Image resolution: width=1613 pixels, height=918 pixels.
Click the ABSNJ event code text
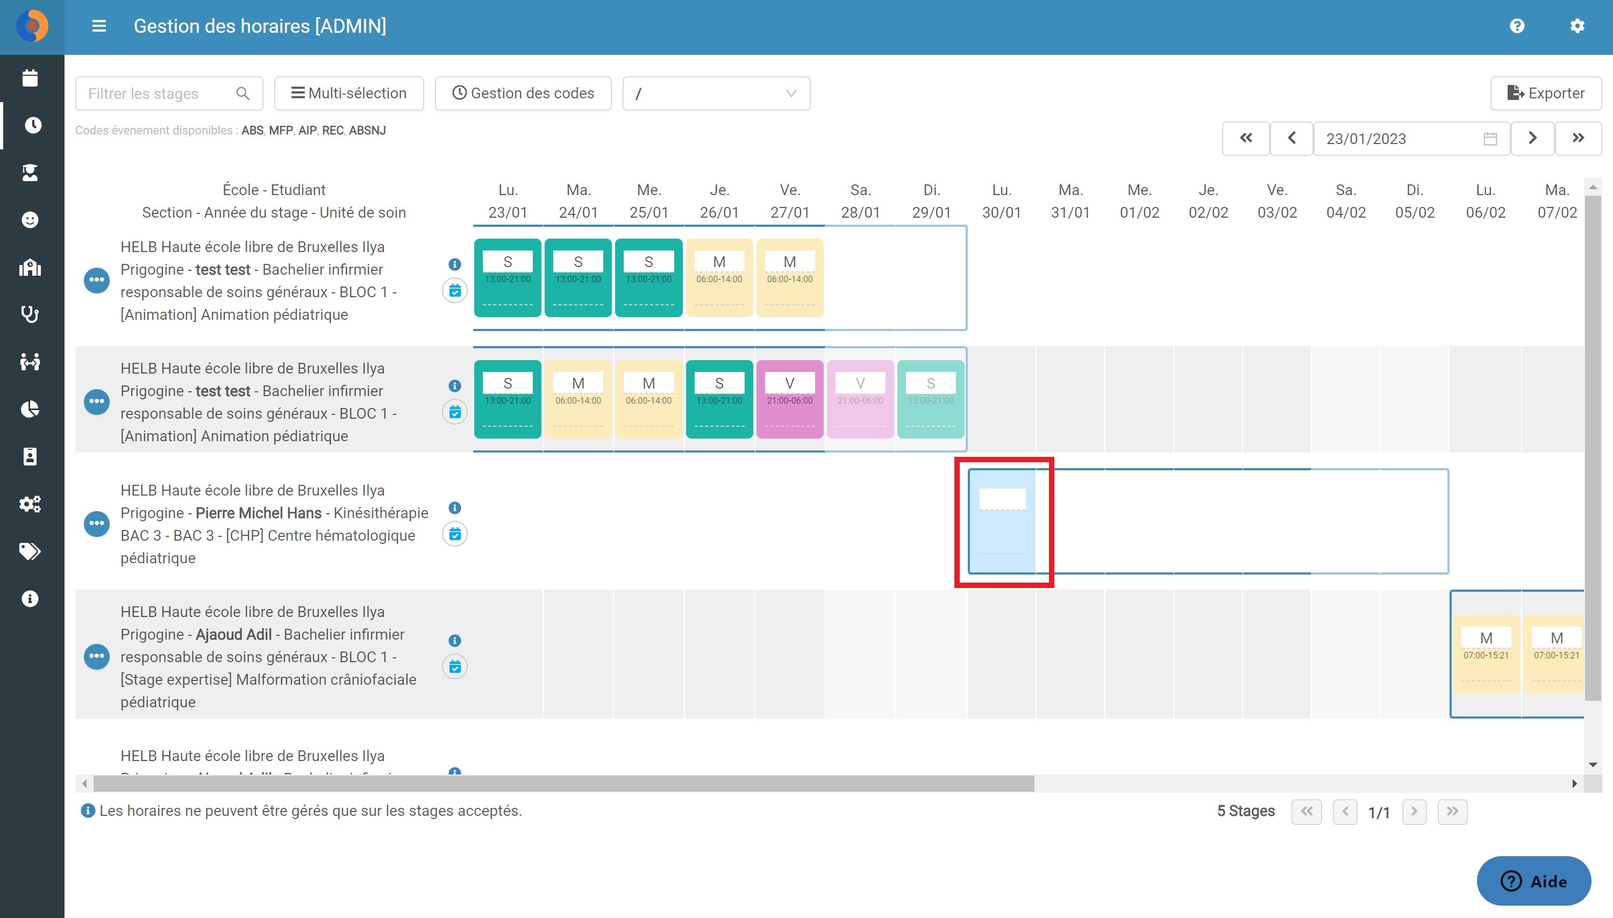pos(367,131)
